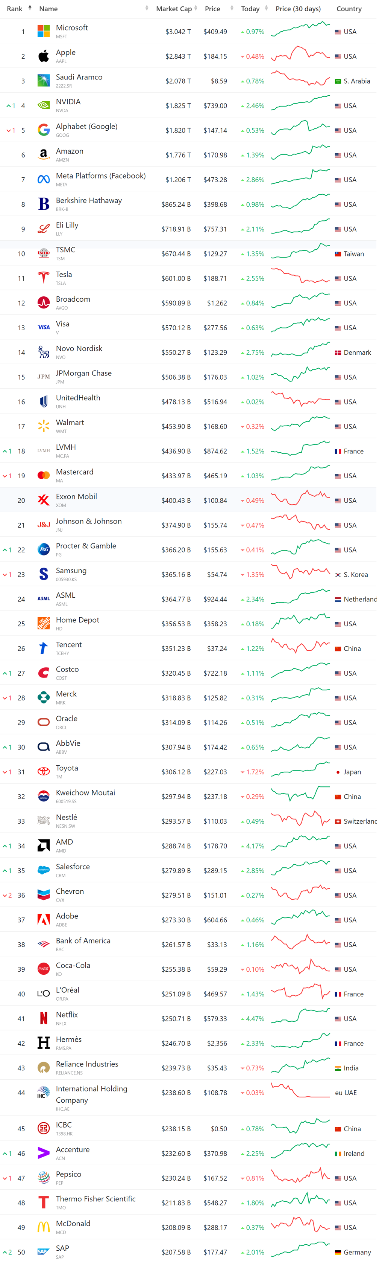Image resolution: width=385 pixels, height=1262 pixels.
Task: Click Exxon Mobil's 30-day price chart
Action: (x=300, y=498)
